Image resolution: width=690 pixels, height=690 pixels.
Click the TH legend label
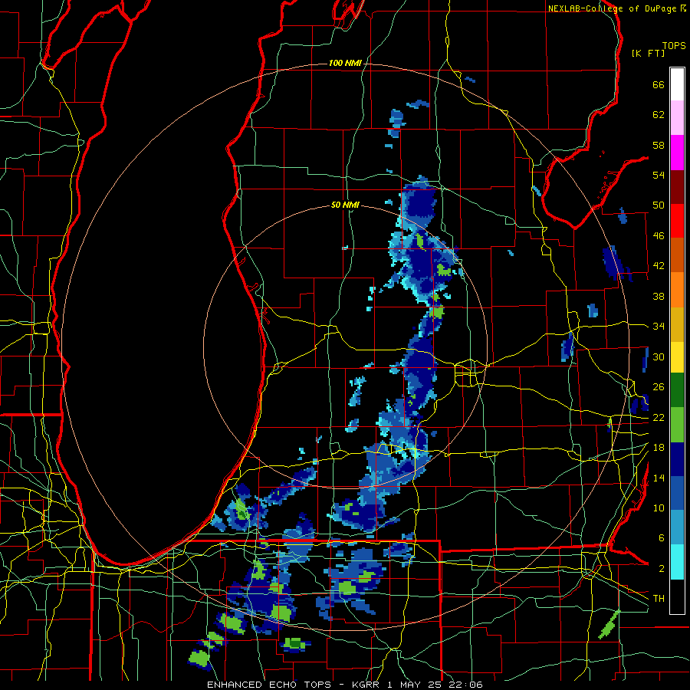(x=659, y=599)
